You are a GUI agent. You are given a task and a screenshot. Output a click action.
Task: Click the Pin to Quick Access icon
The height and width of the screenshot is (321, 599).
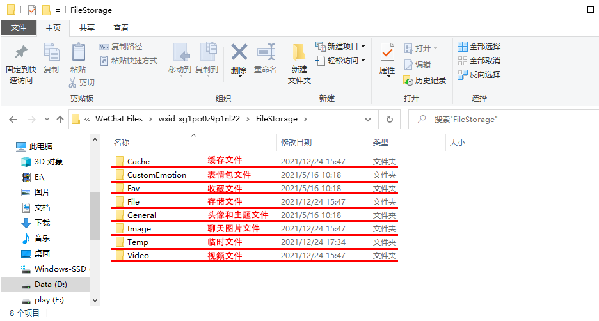[x=21, y=53]
